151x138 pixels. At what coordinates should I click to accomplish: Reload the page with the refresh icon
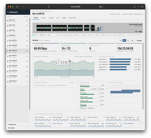coord(102,7)
